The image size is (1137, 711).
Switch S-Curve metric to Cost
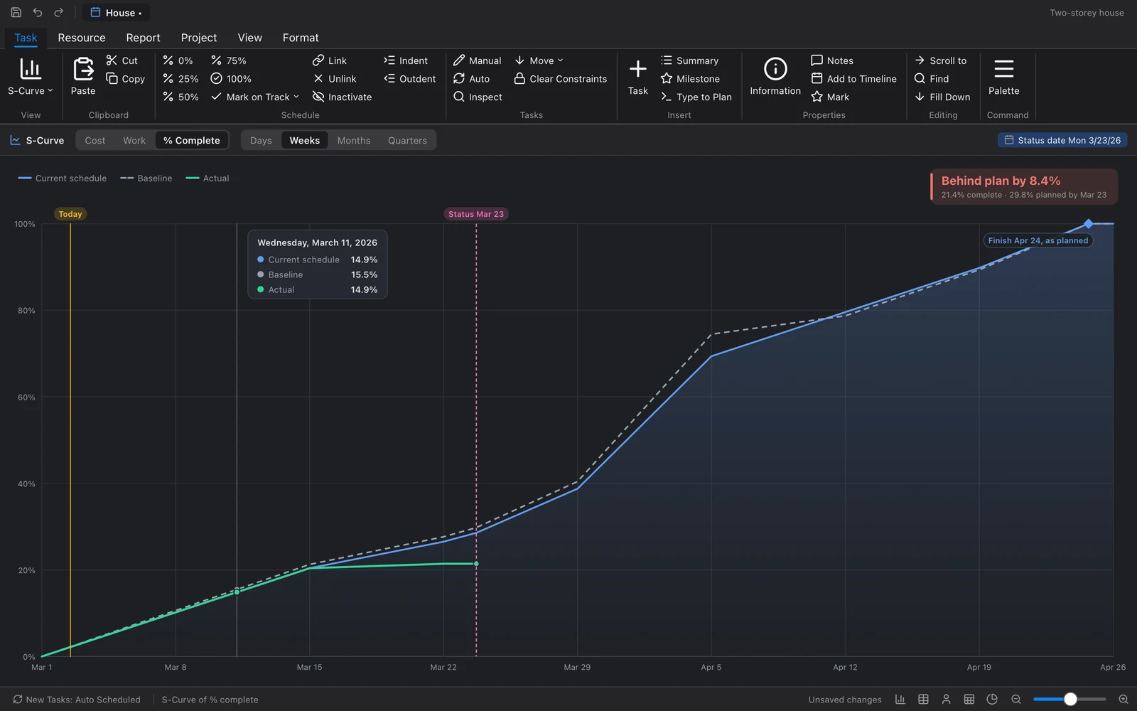95,140
